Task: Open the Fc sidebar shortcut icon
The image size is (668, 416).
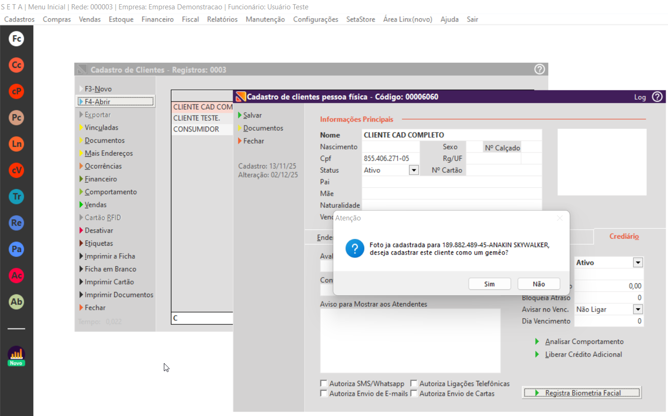Action: (x=16, y=39)
